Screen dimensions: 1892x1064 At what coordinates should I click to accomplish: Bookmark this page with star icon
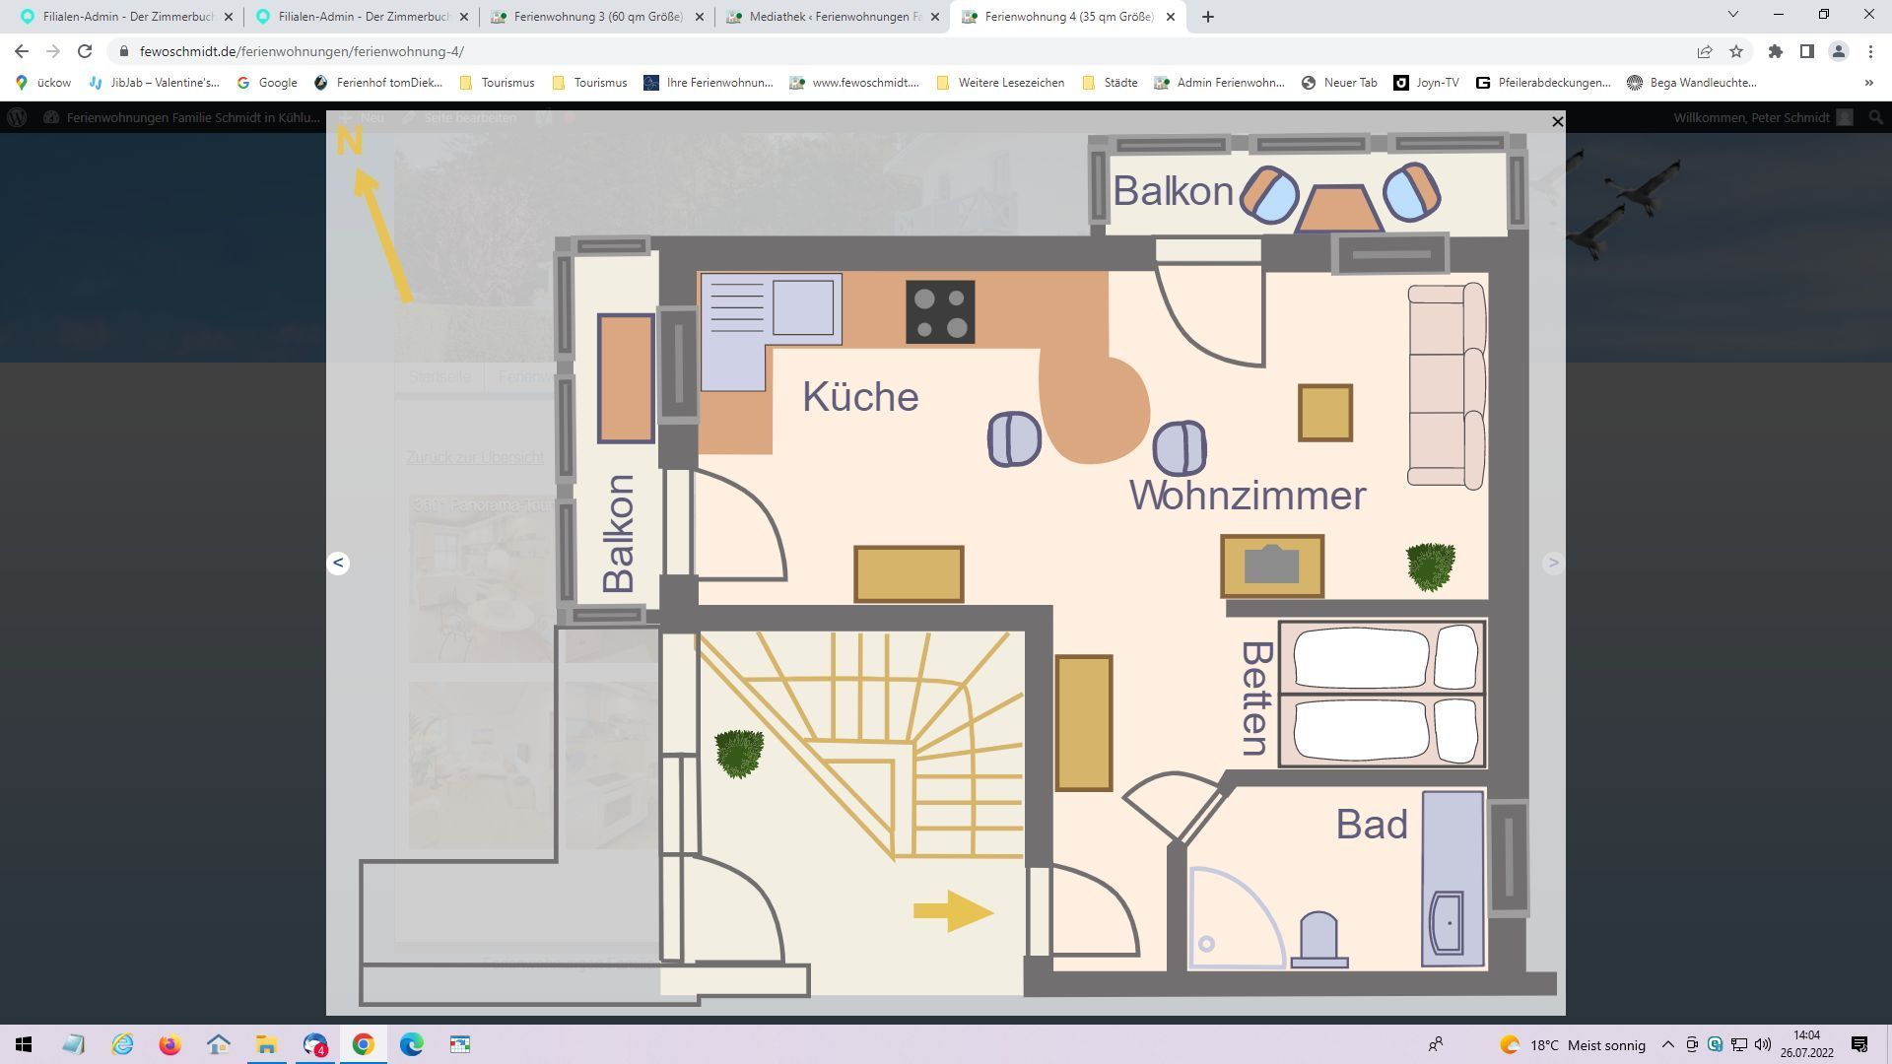pyautogui.click(x=1736, y=51)
